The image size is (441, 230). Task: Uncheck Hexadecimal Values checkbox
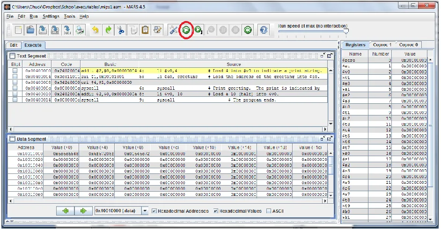216,211
